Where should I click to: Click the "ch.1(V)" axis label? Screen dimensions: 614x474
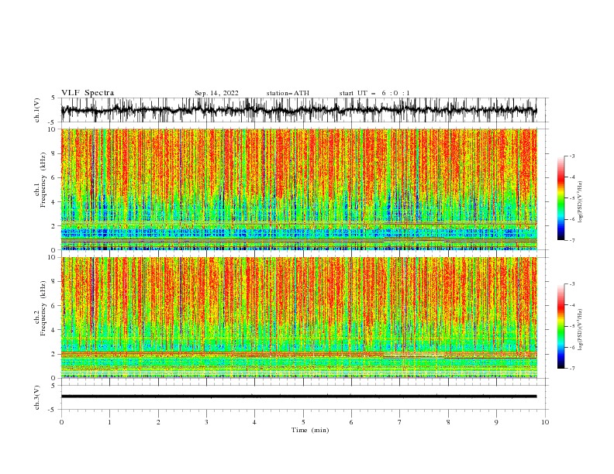37,110
